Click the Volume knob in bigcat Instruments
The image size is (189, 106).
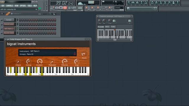[64, 62]
